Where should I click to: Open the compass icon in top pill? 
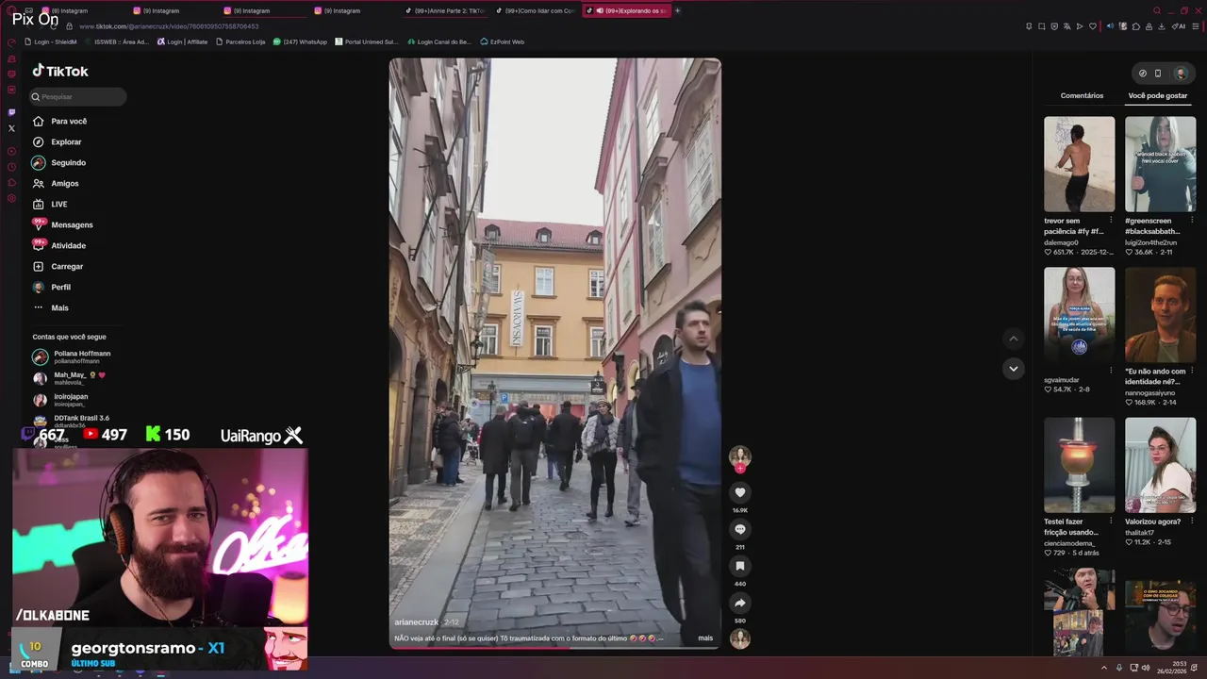[1142, 74]
